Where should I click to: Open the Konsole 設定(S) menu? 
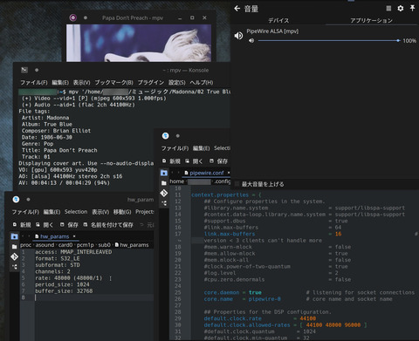[177, 83]
